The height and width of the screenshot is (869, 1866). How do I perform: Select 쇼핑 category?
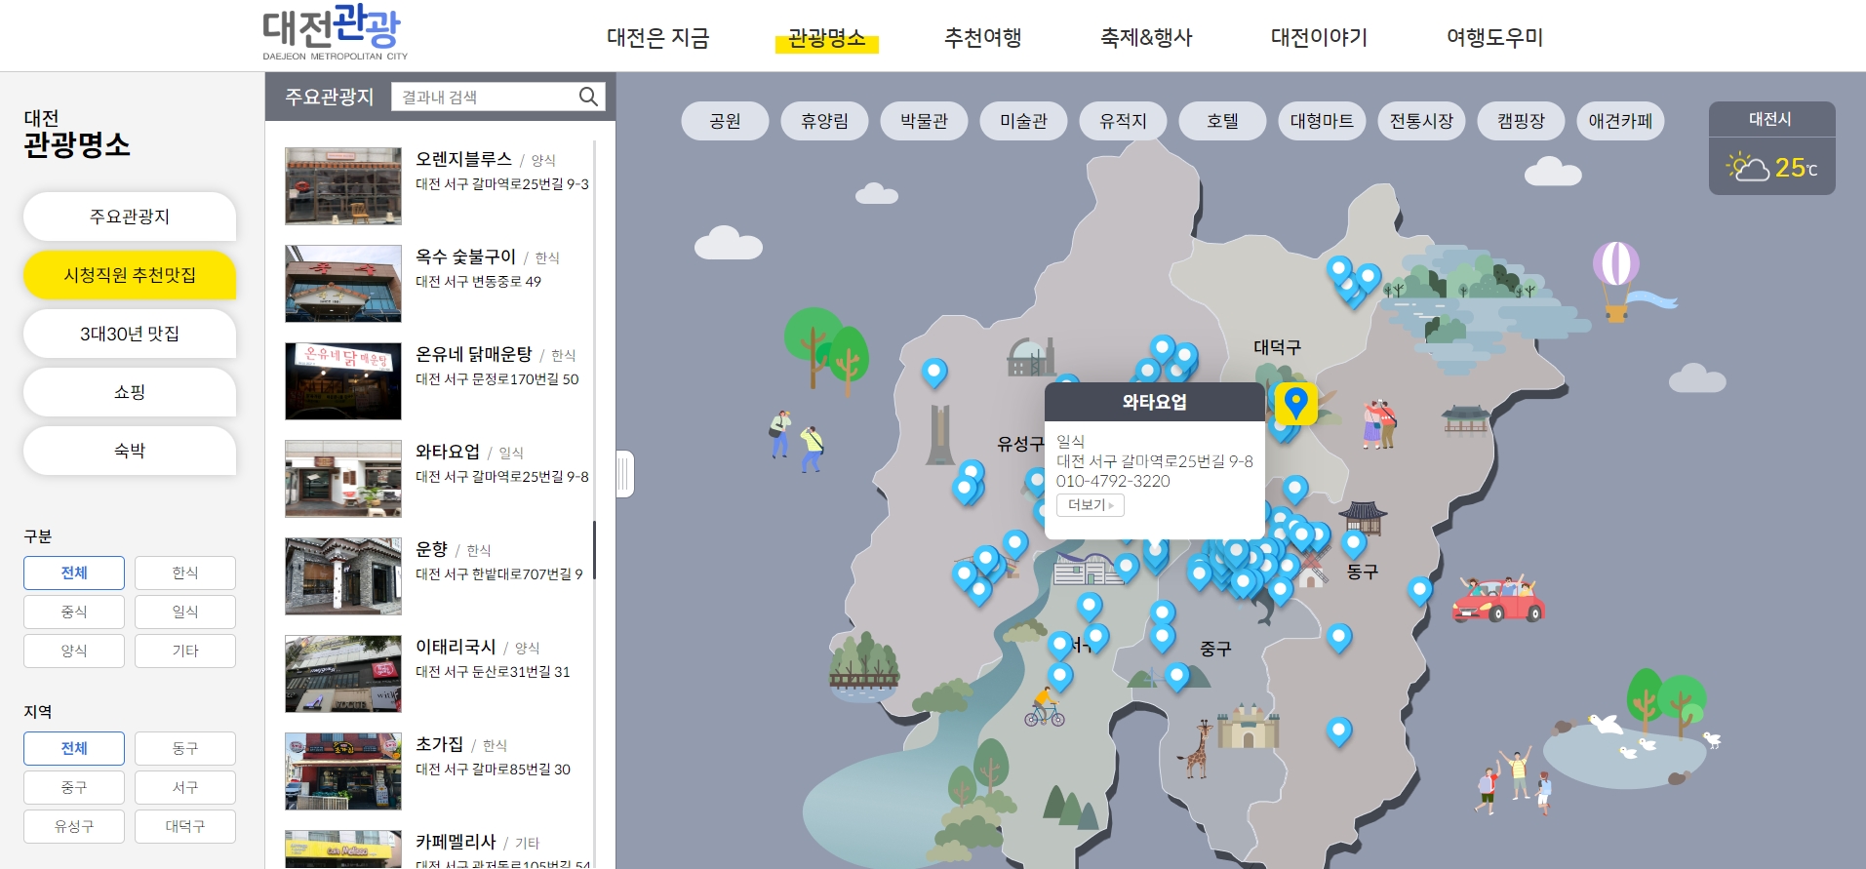point(130,392)
